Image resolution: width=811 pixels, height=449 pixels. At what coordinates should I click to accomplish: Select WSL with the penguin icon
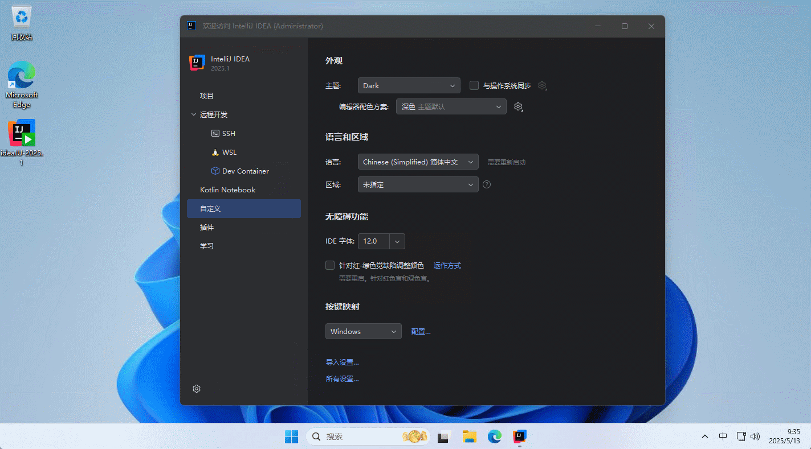[229, 153]
